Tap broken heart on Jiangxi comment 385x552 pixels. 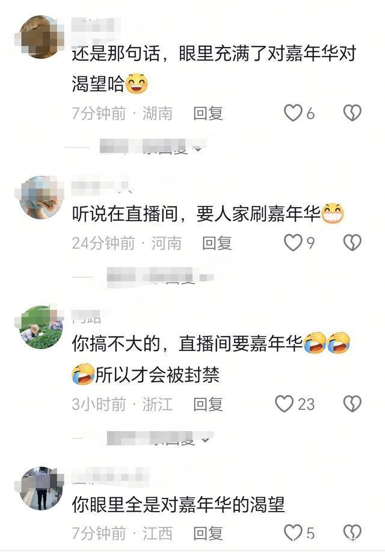click(353, 533)
